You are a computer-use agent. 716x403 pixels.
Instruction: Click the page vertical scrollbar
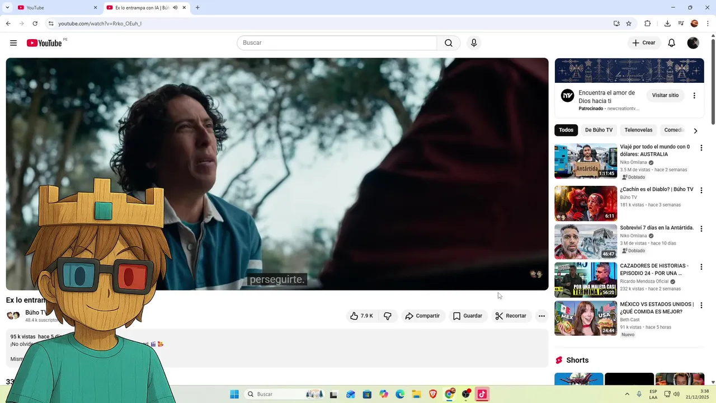(713, 81)
